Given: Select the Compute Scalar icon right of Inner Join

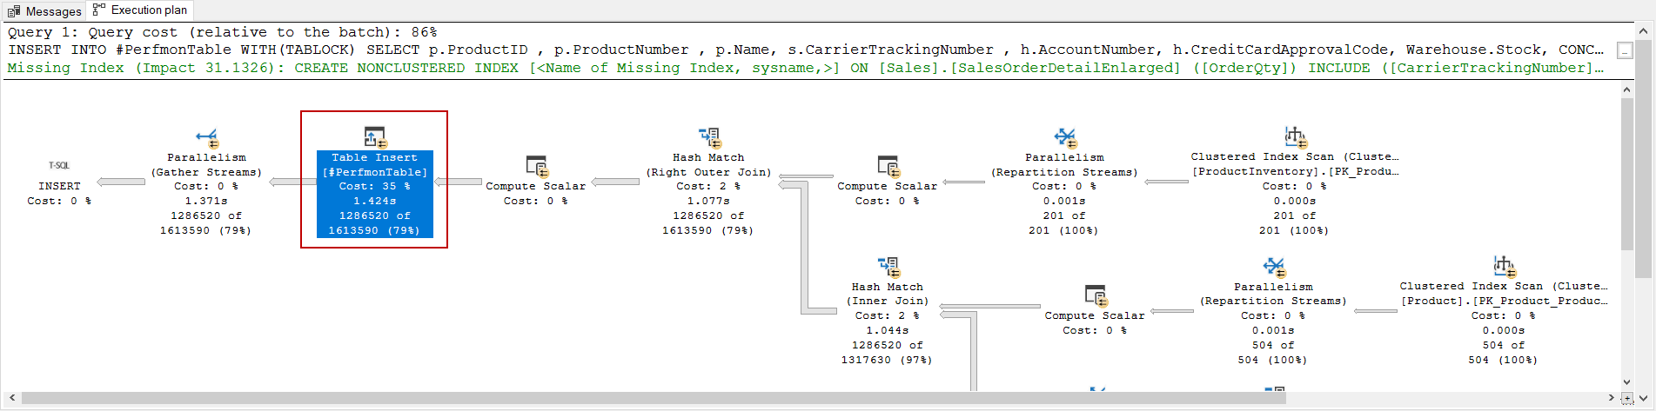Looking at the screenshot, I should coord(1096,295).
